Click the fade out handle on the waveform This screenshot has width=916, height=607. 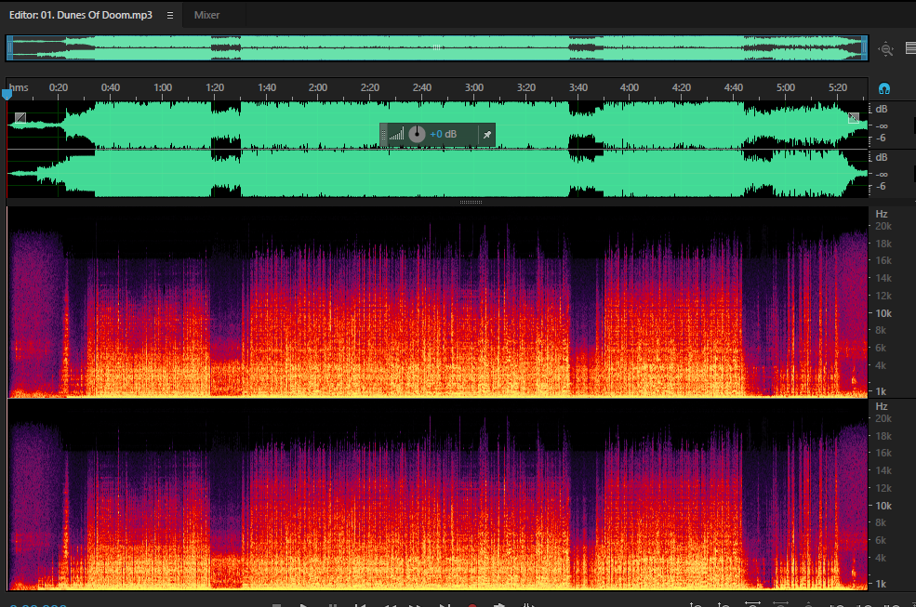click(854, 118)
